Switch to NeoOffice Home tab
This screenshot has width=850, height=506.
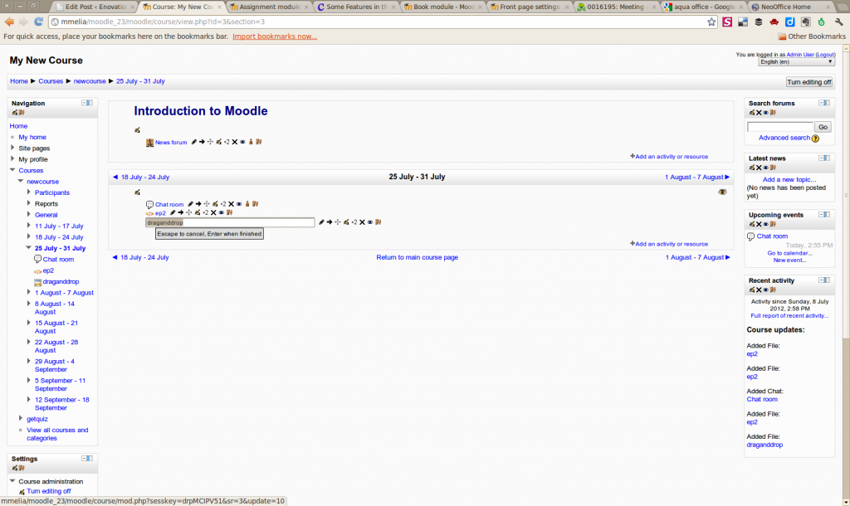coord(791,7)
